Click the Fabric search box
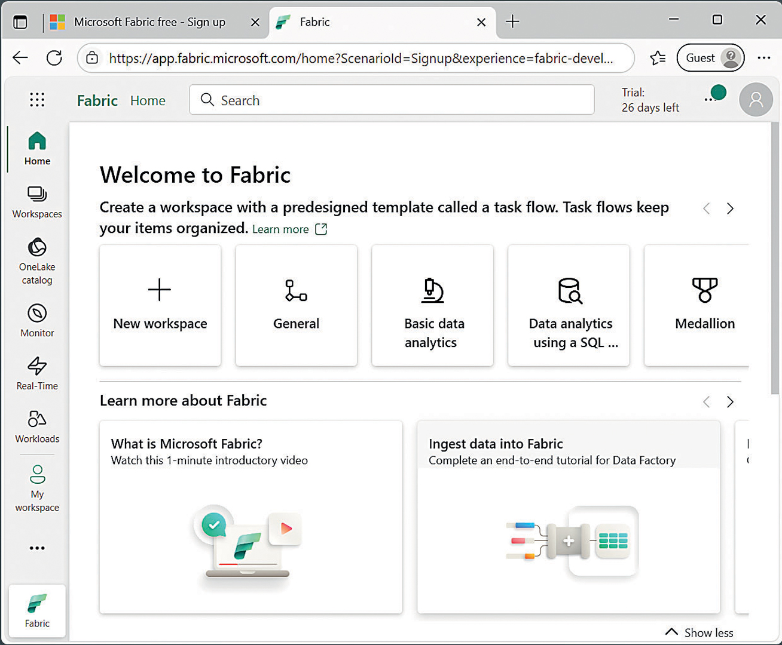This screenshot has width=782, height=645. (392, 100)
